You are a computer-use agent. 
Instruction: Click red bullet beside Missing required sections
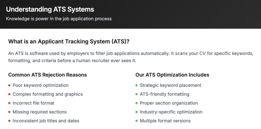[x=9, y=112]
